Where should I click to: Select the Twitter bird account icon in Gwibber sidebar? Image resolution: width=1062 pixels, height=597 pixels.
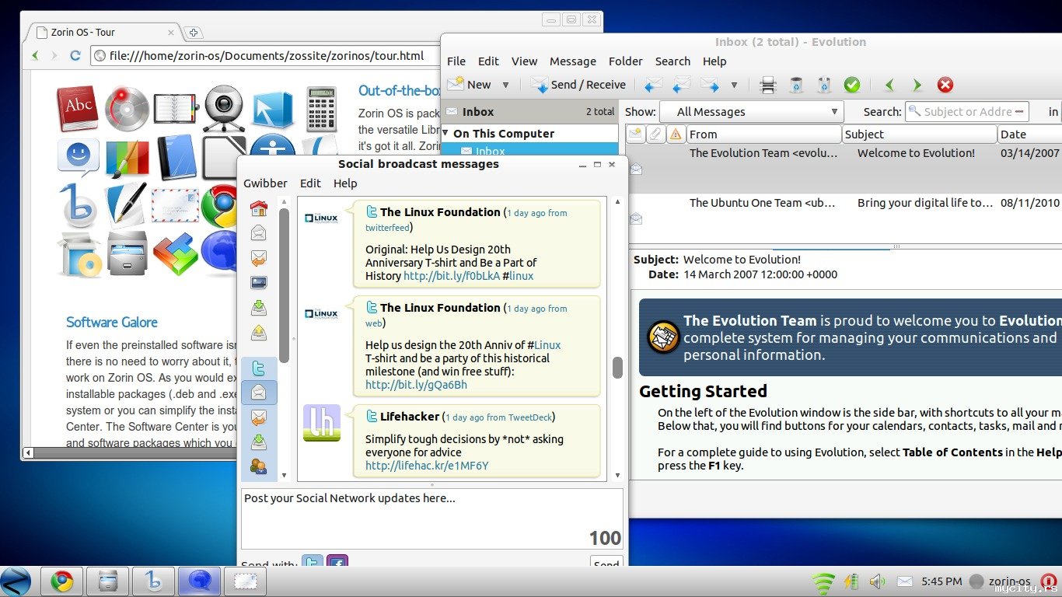tap(259, 368)
